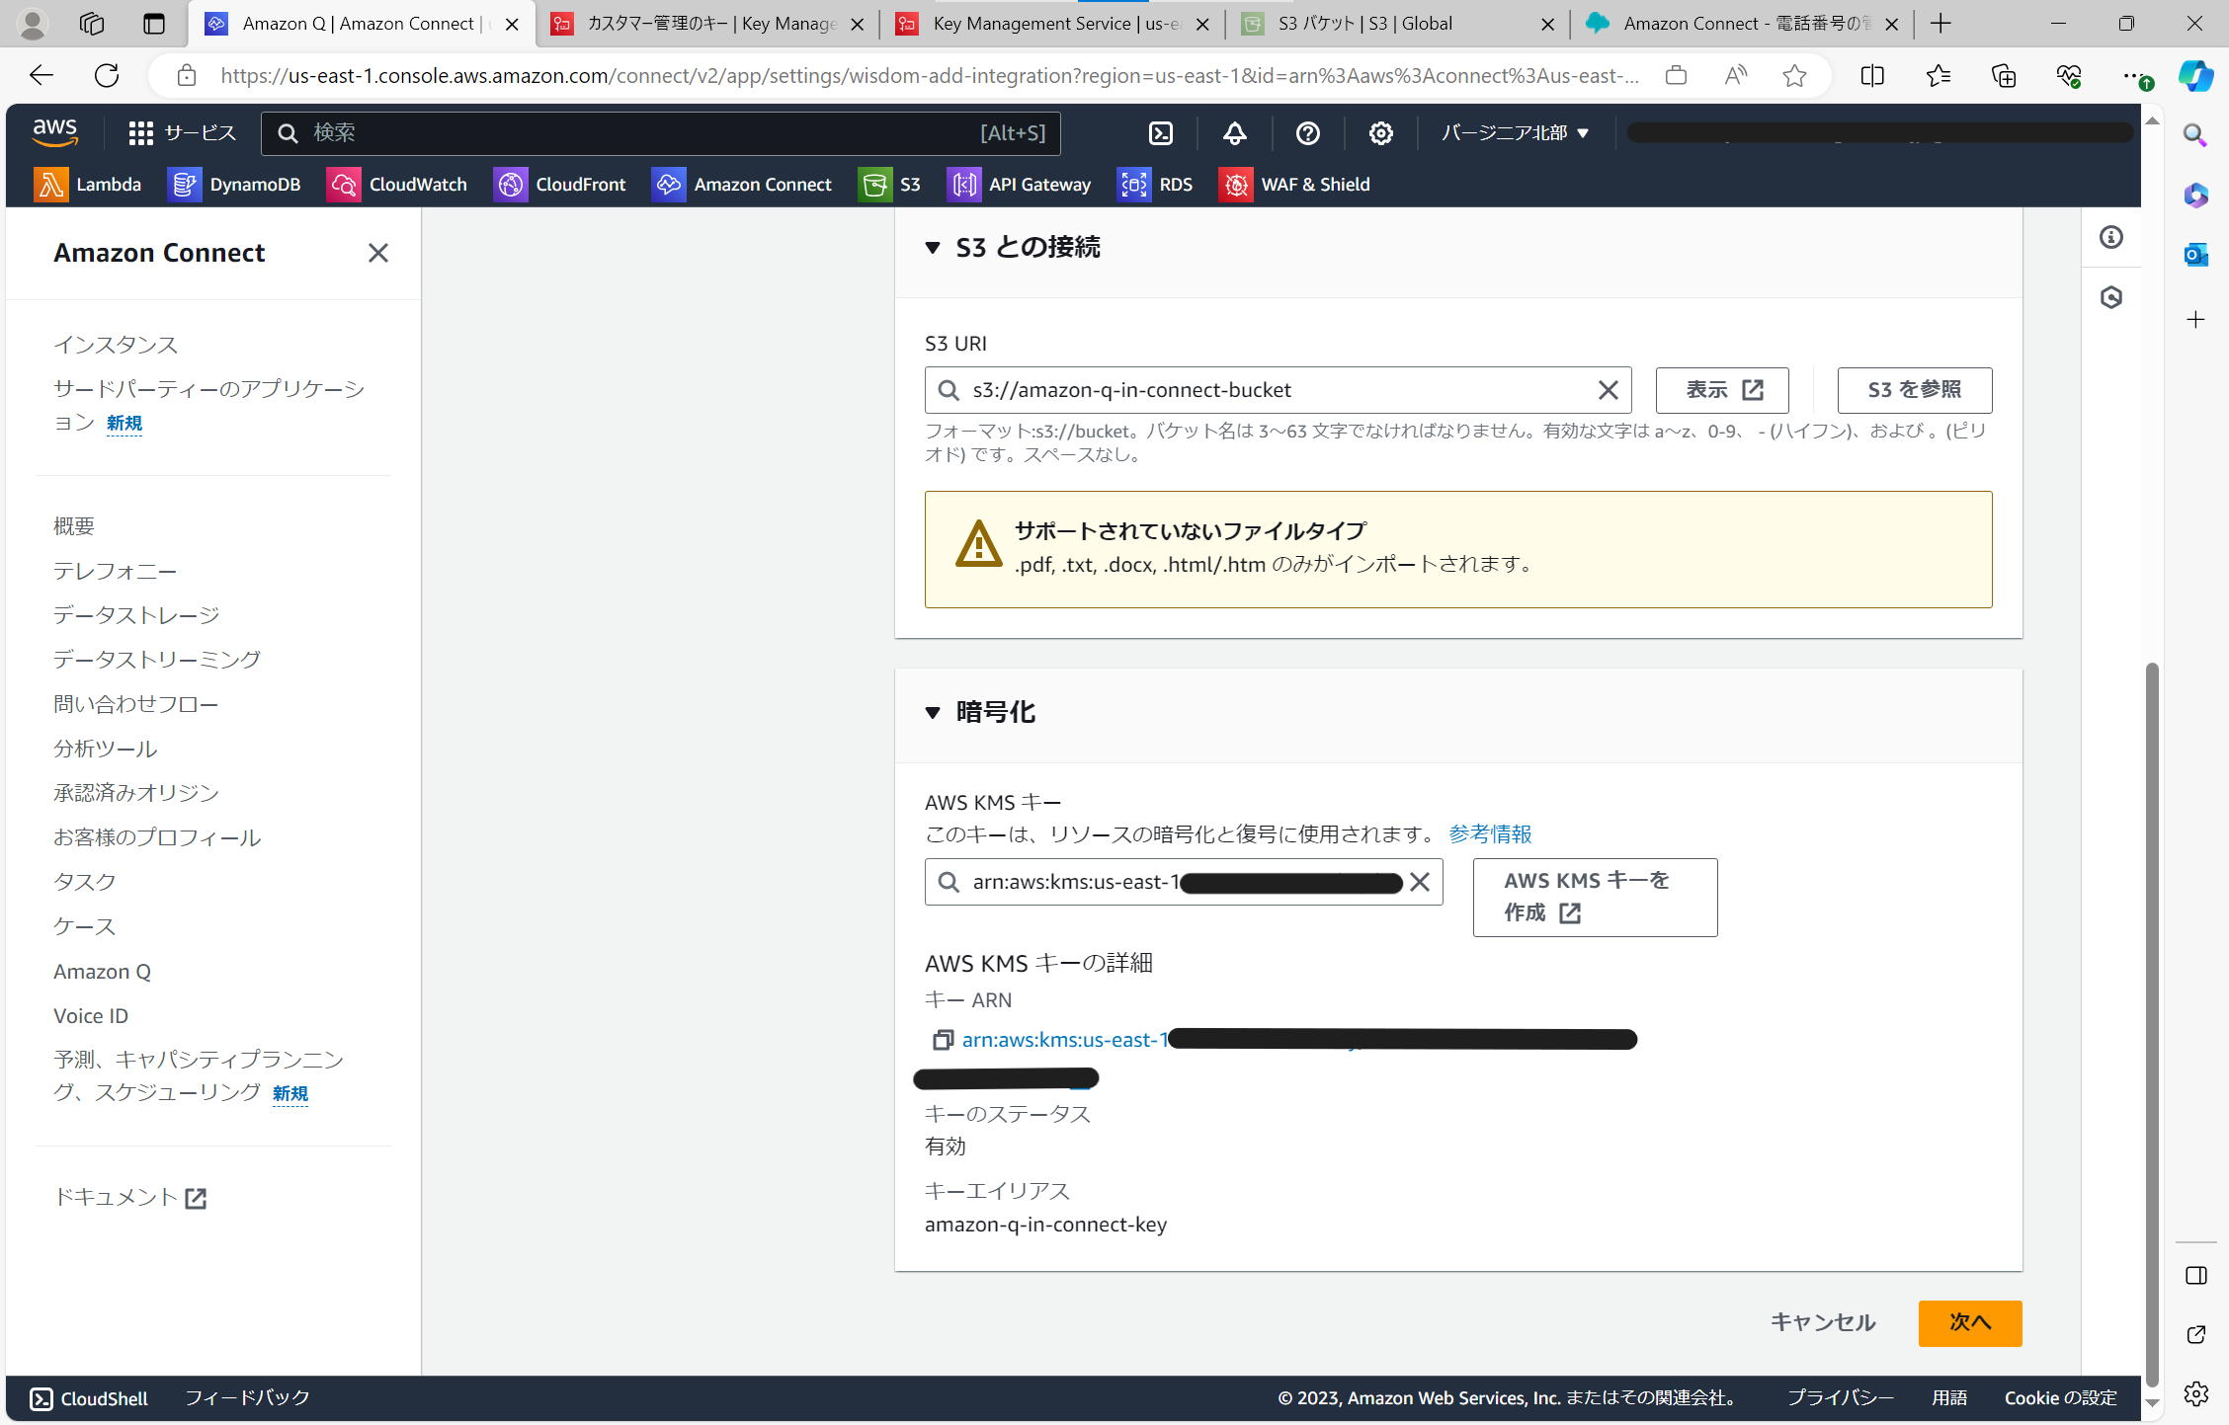
Task: Open the API Gateway service shortcut
Action: 1019,184
